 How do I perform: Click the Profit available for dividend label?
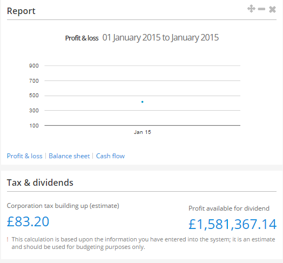tap(229, 208)
